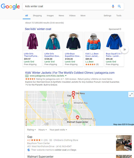
Task: Click the teal Expedition Down coat image
Action: coord(53,41)
